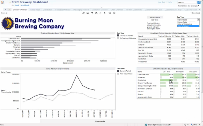Click the OCT 2010 forecast column header
Viewport: 203px width, 126px height.
(x=166, y=72)
